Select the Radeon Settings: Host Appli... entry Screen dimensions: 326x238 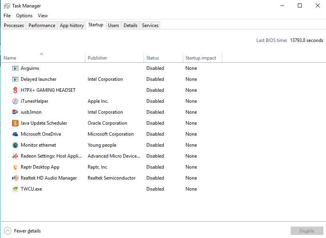51,156
